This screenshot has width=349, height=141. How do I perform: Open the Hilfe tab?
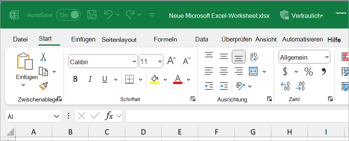click(334, 40)
